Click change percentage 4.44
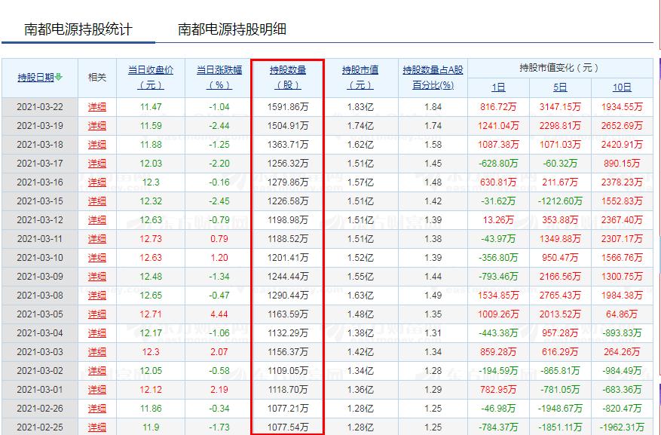 tap(219, 314)
